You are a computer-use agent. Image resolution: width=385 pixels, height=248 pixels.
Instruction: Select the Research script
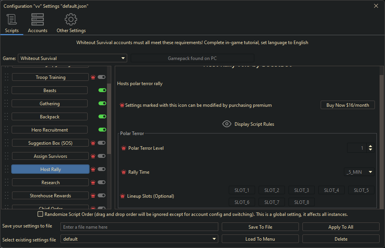click(50, 182)
